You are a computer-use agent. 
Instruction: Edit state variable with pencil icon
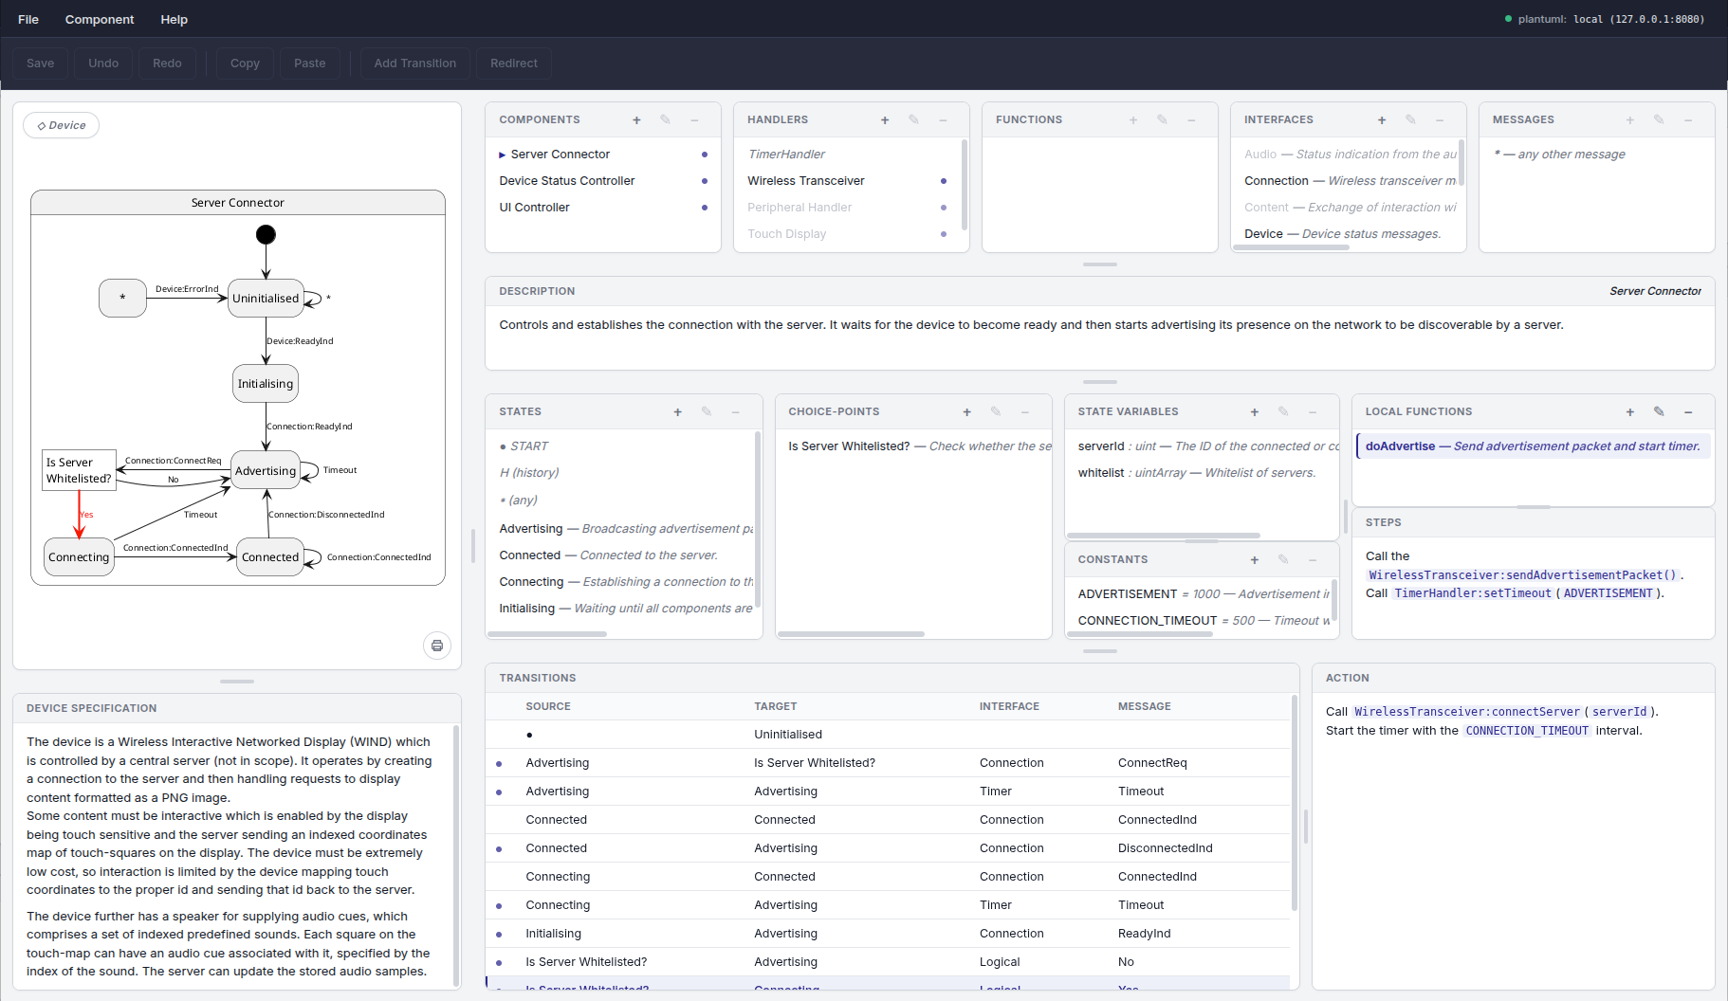pyautogui.click(x=1282, y=412)
